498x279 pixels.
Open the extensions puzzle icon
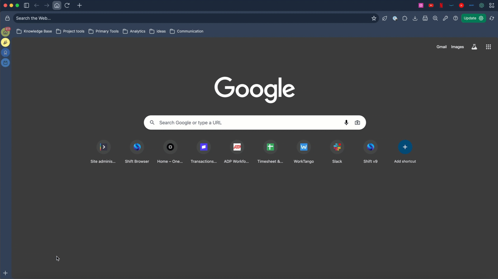pyautogui.click(x=405, y=18)
